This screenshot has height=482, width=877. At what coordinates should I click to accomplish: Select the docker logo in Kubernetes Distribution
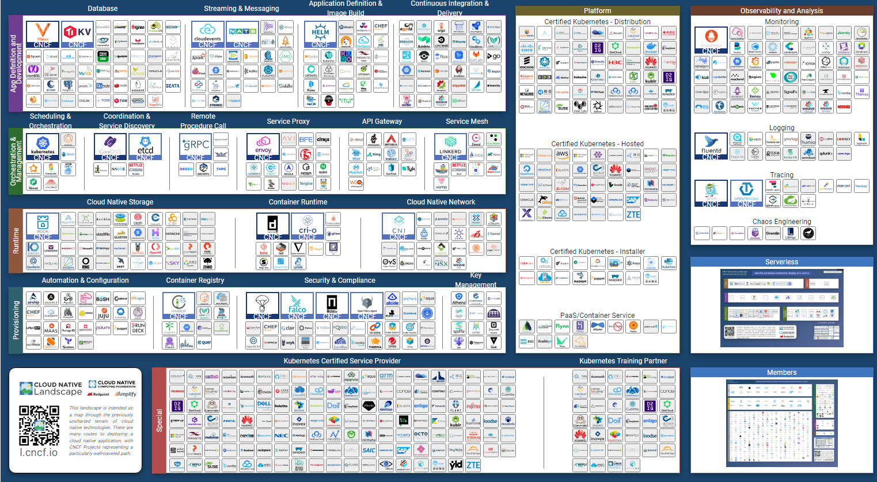[x=651, y=48]
